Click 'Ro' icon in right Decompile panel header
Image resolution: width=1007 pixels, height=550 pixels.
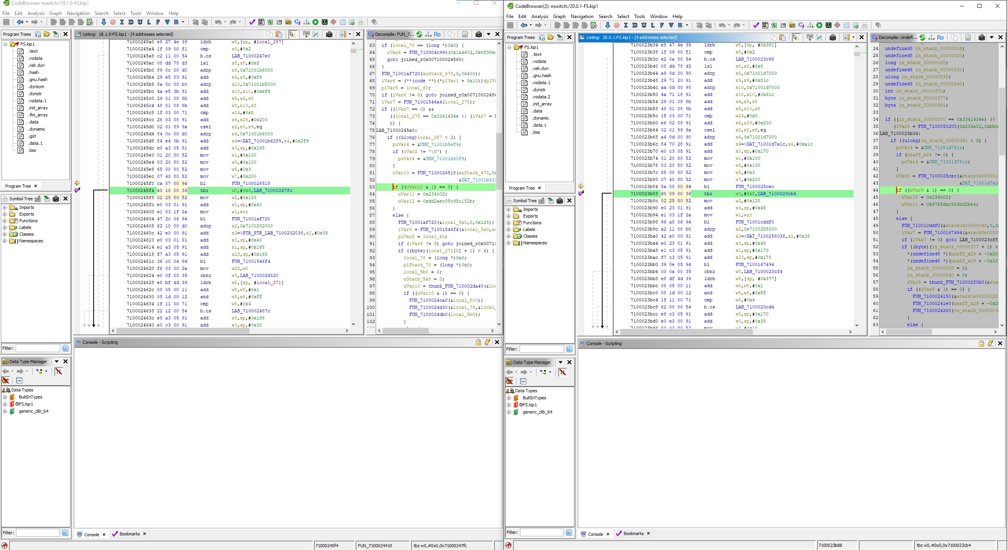[941, 37]
